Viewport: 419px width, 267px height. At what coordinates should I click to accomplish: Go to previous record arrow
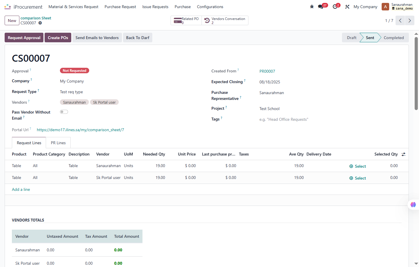400,21
